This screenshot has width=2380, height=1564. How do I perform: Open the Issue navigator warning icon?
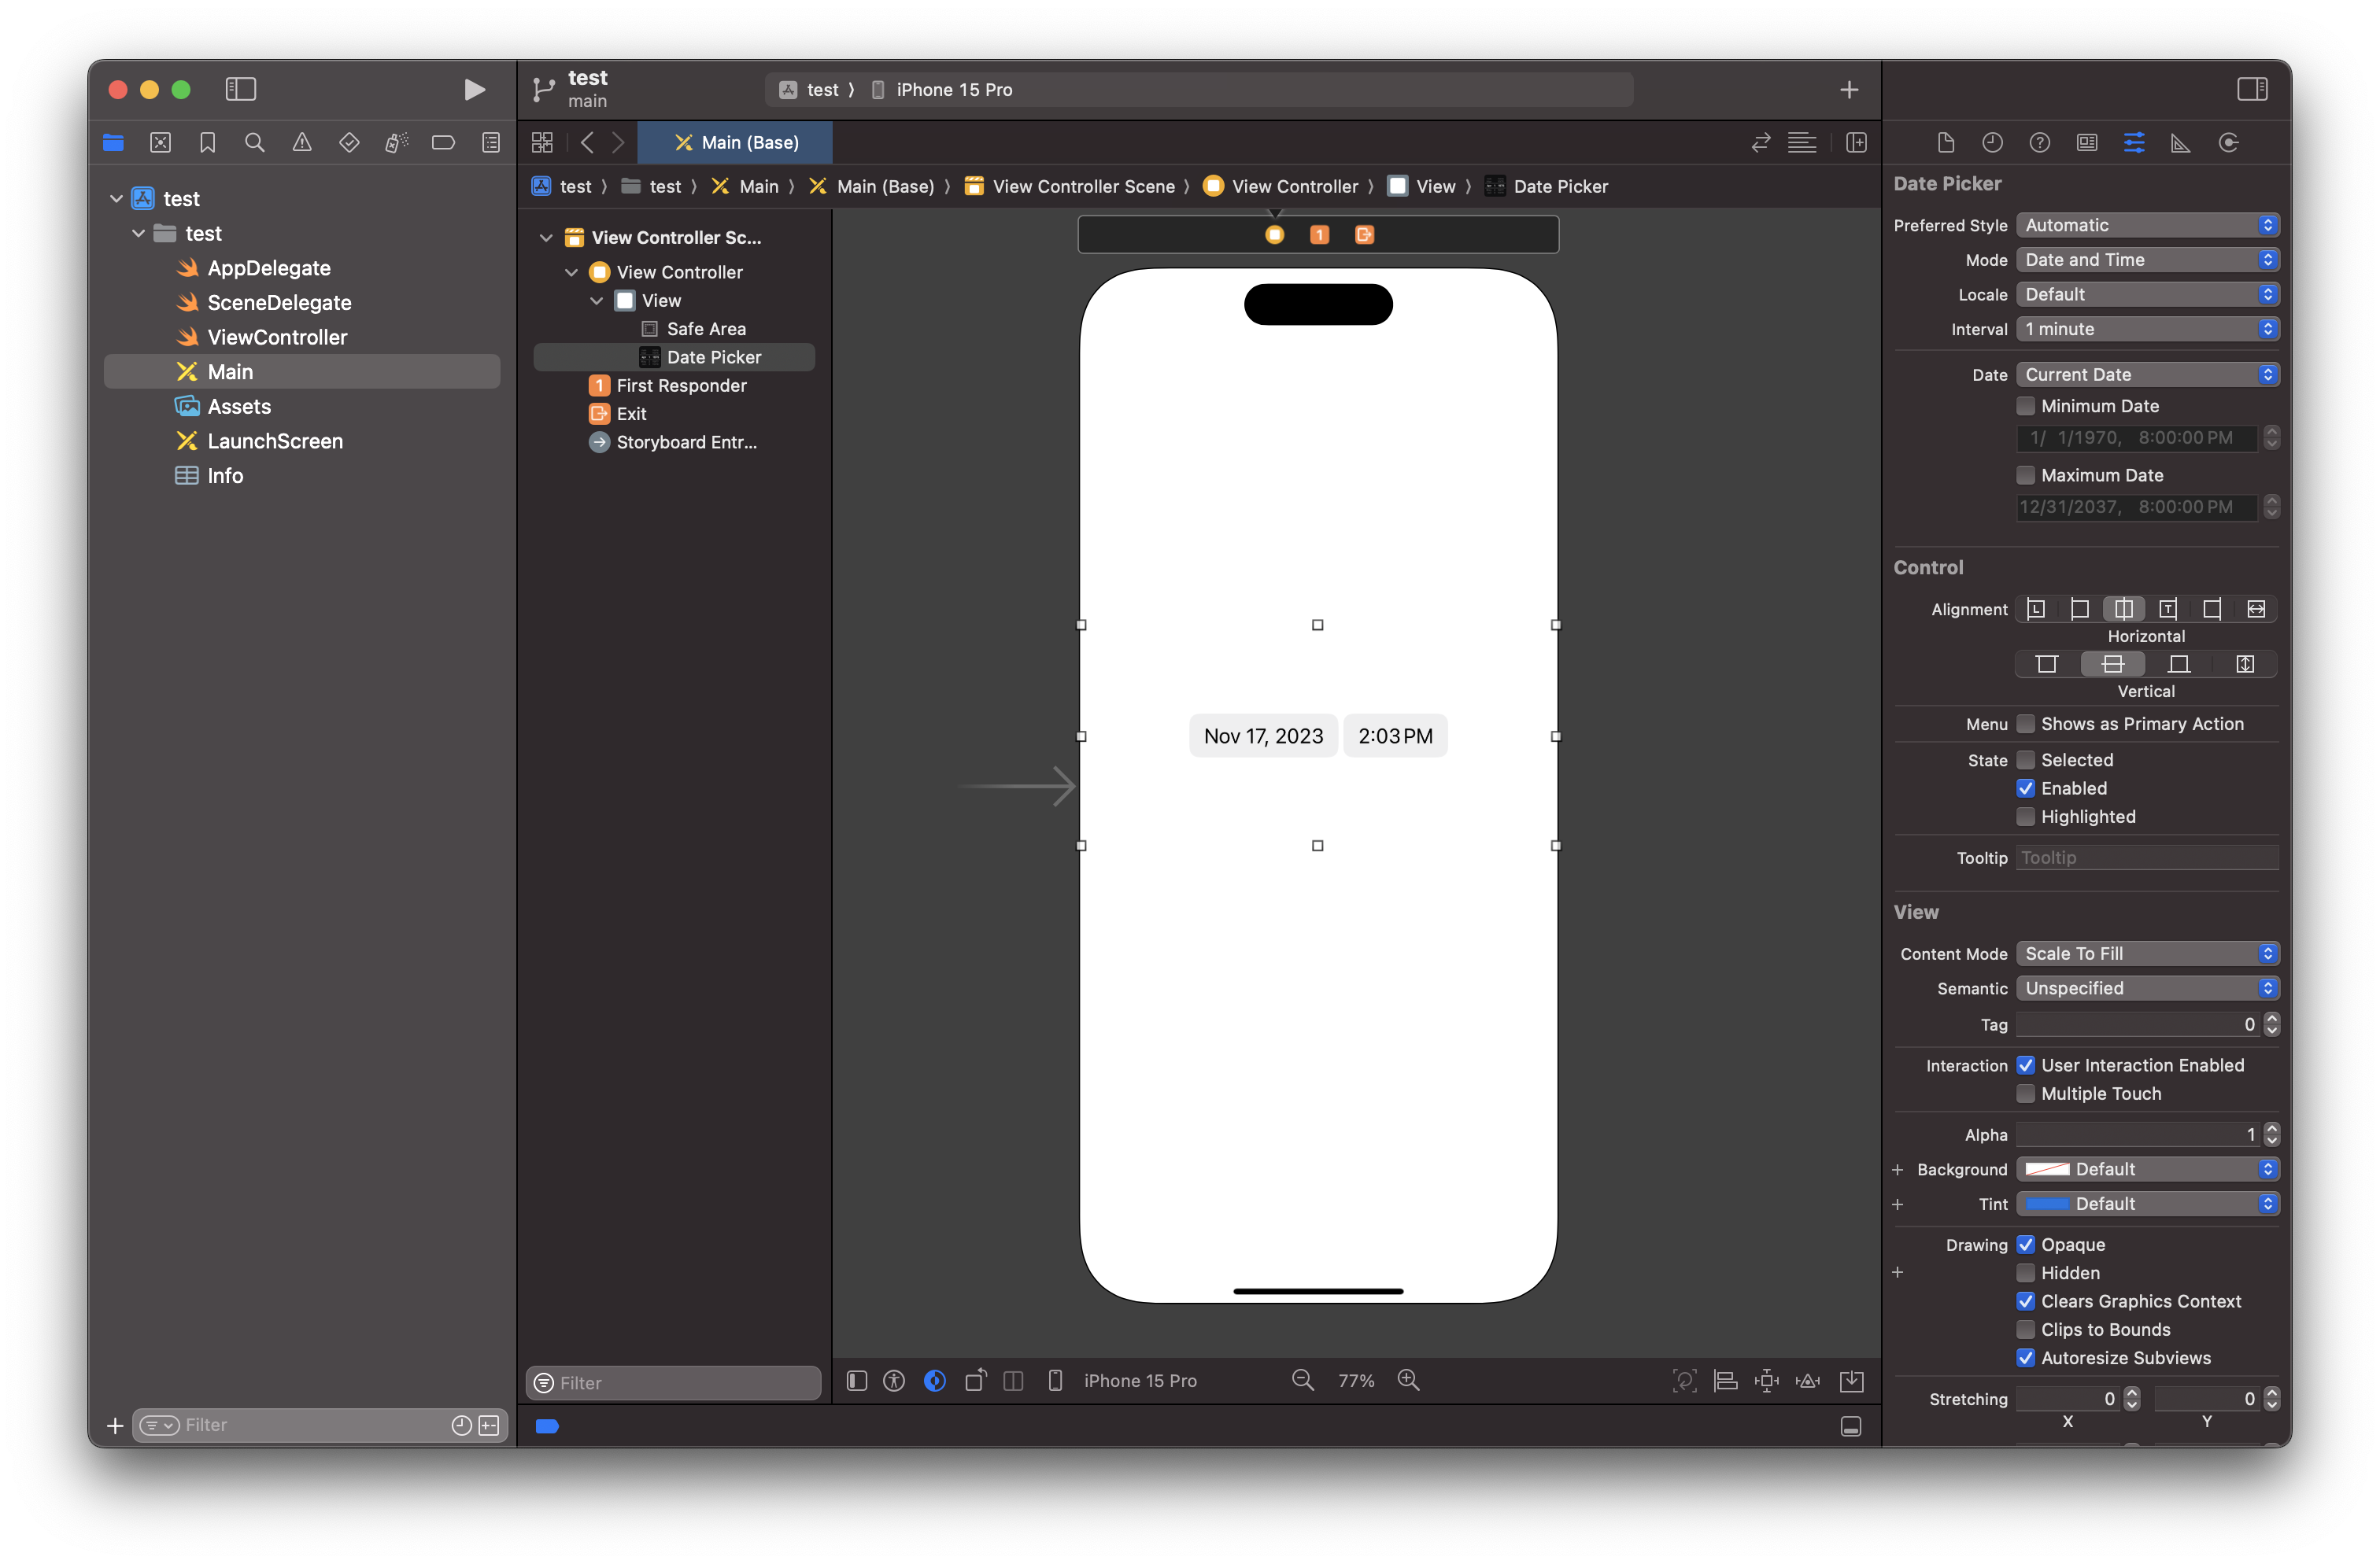tap(301, 143)
